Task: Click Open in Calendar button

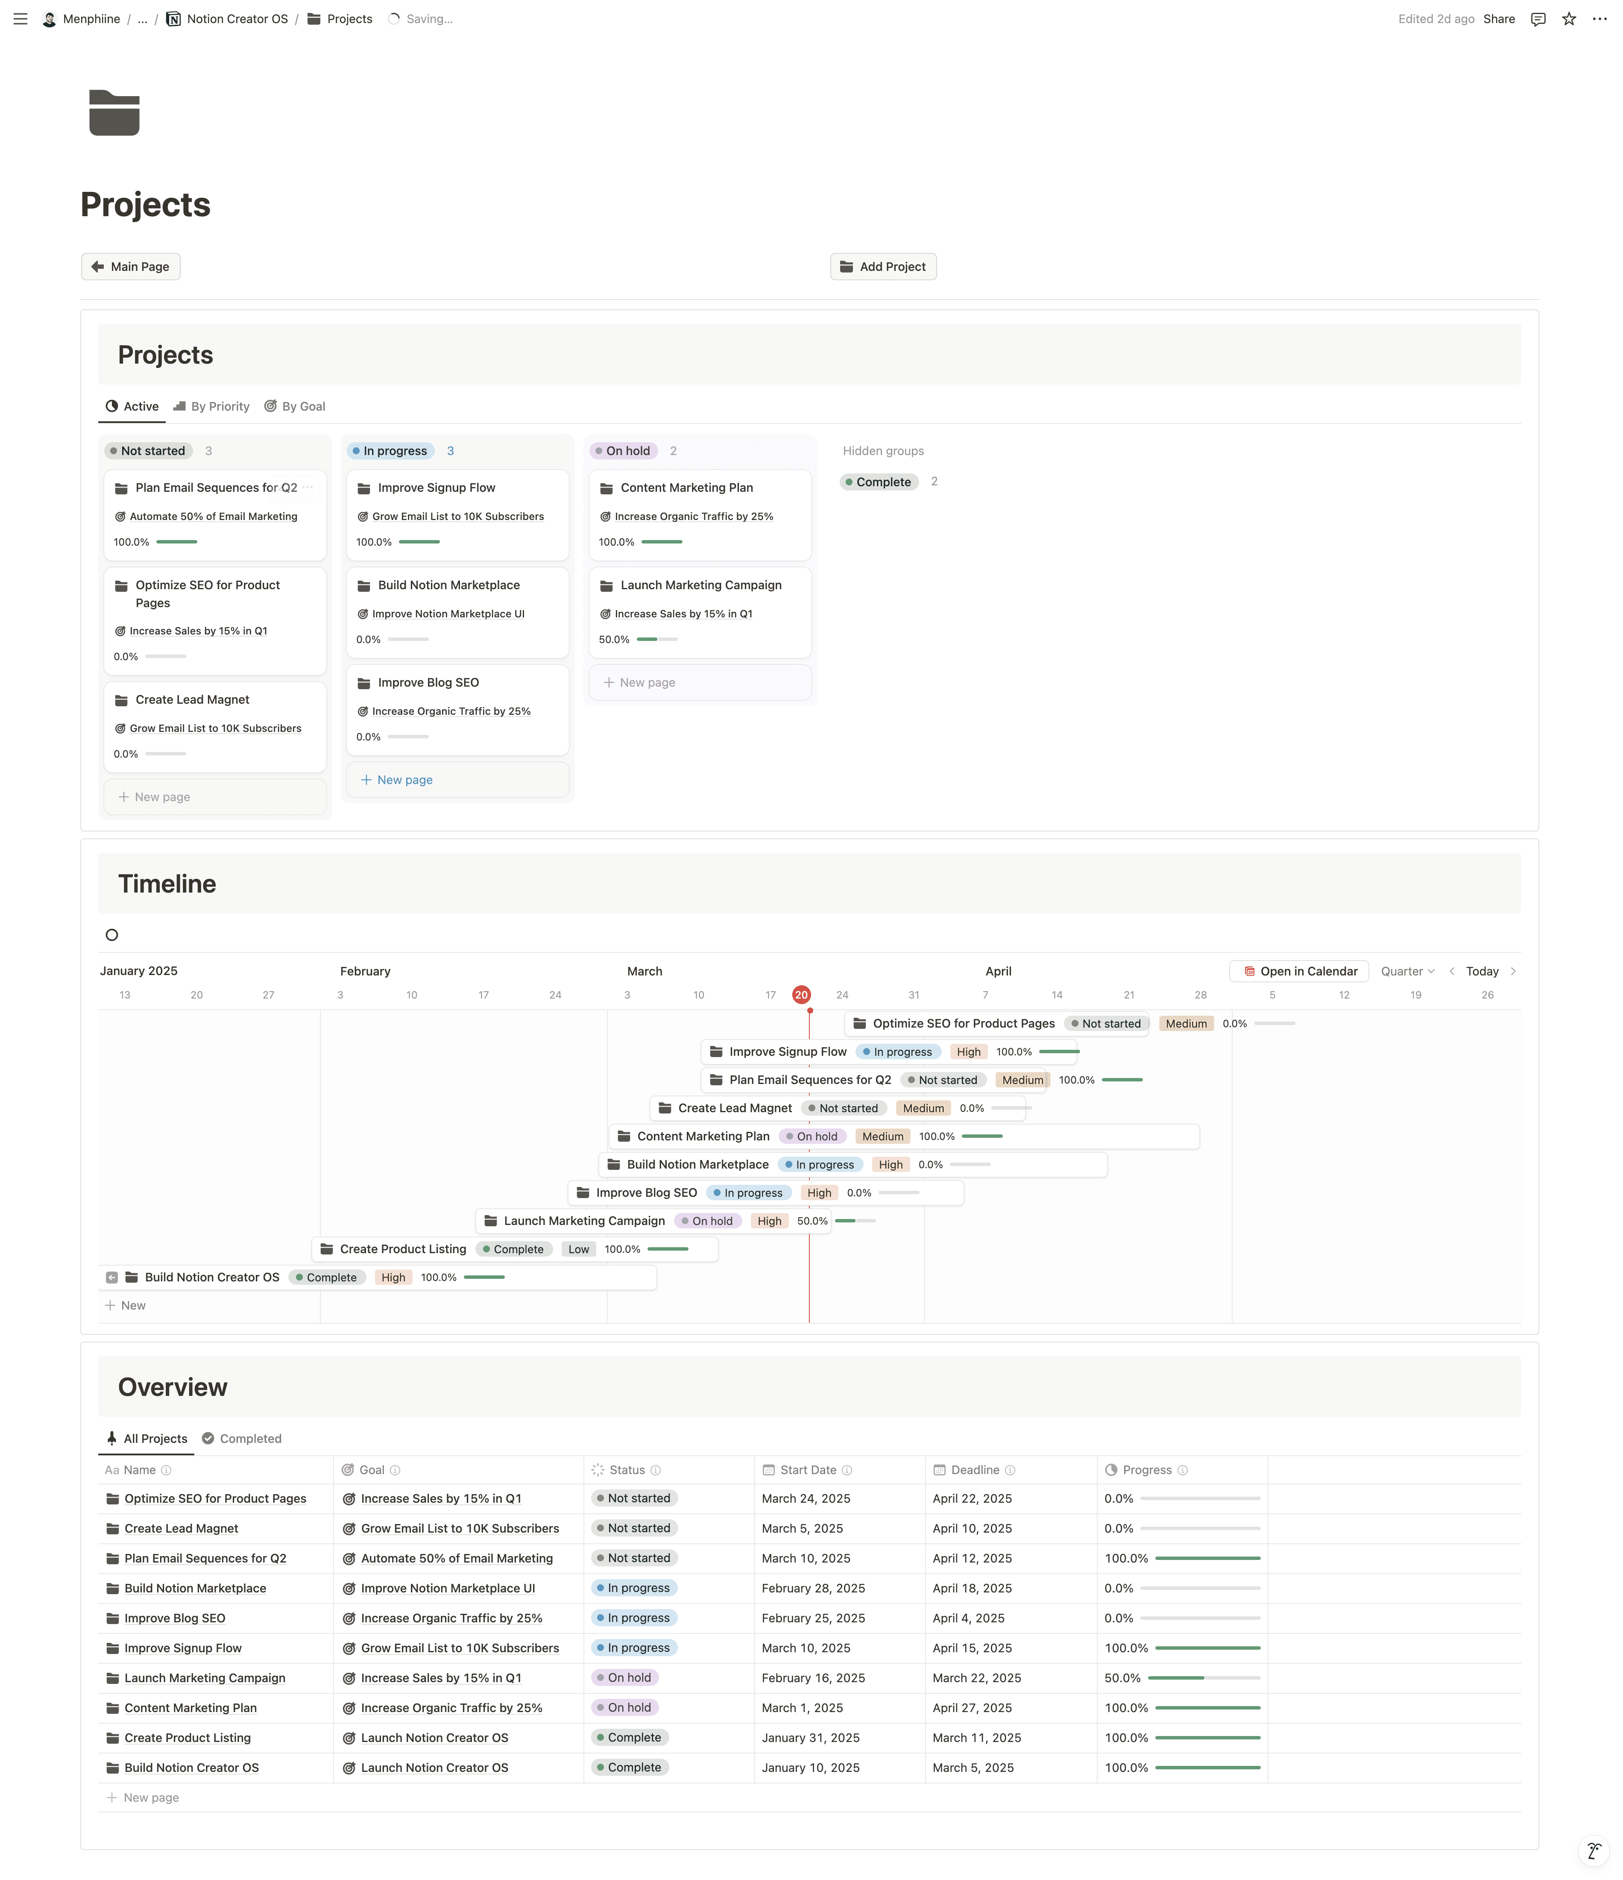Action: pyautogui.click(x=1298, y=971)
